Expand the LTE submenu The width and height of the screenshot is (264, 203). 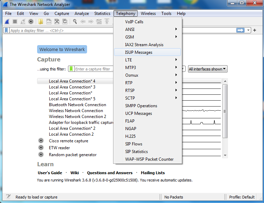(x=147, y=60)
